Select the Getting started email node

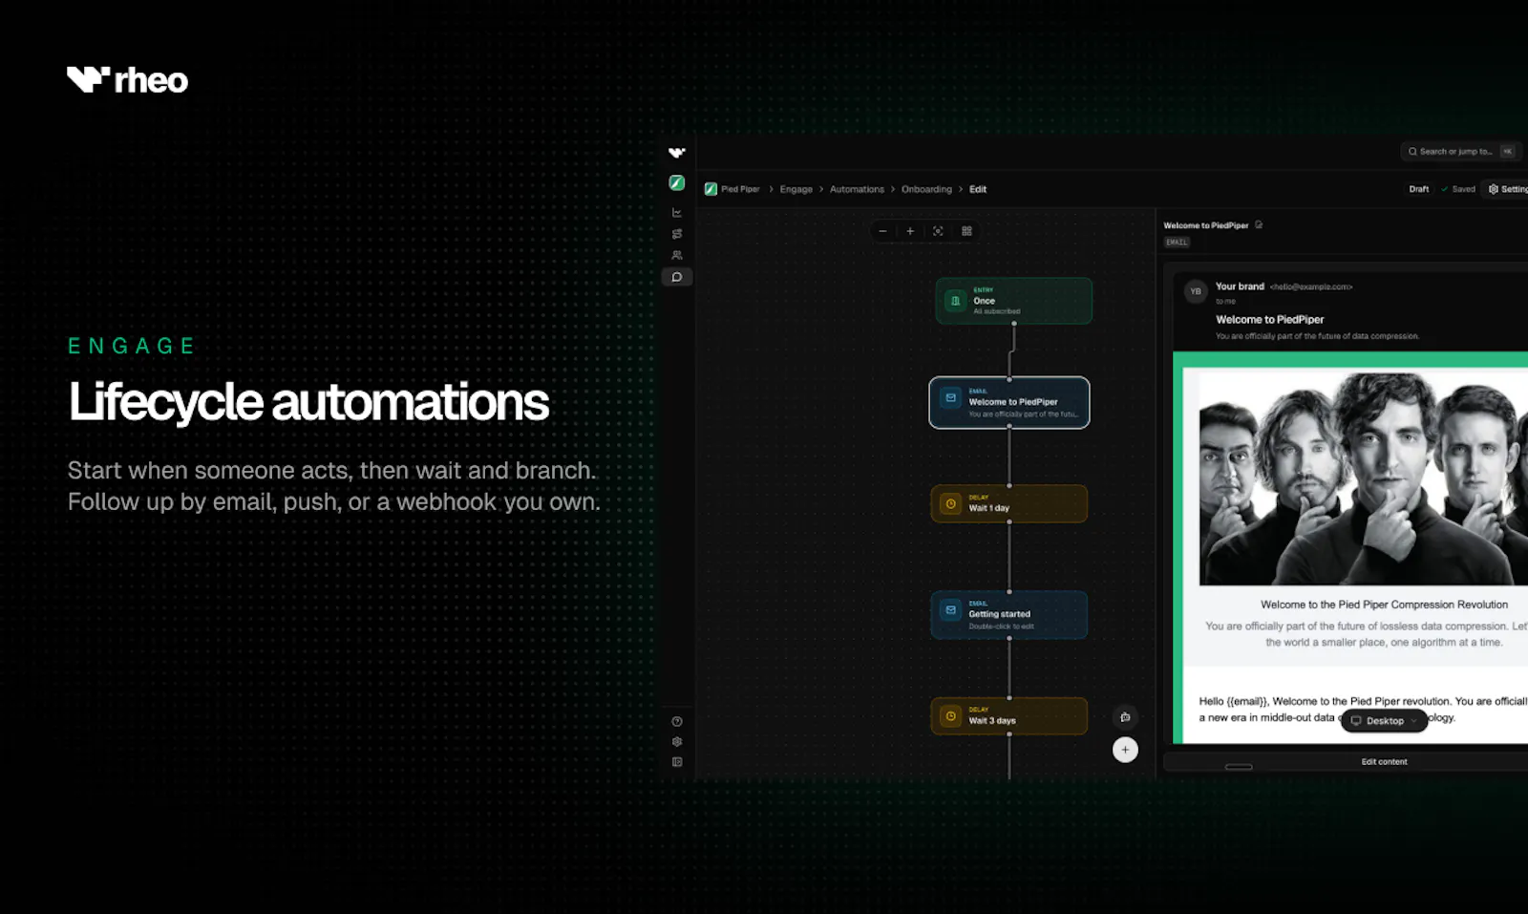coord(1009,615)
